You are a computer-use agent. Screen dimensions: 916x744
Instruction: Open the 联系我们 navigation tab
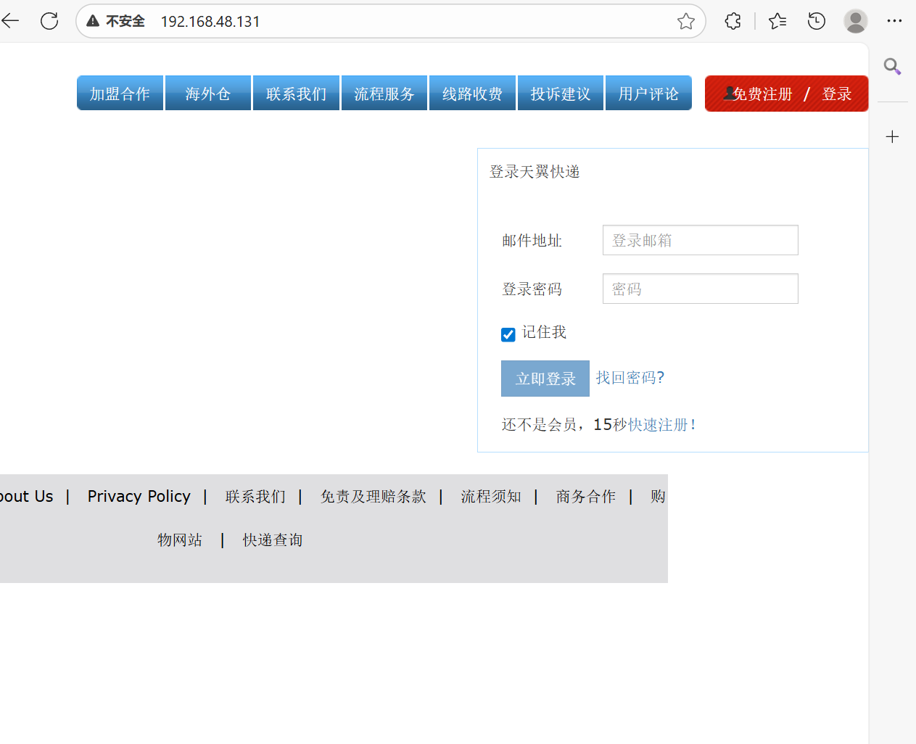point(296,94)
